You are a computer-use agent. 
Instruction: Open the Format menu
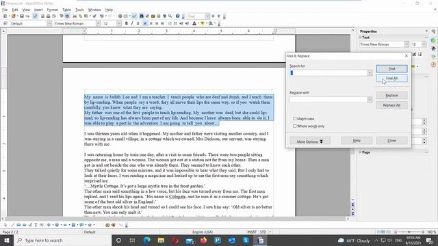tap(52, 10)
